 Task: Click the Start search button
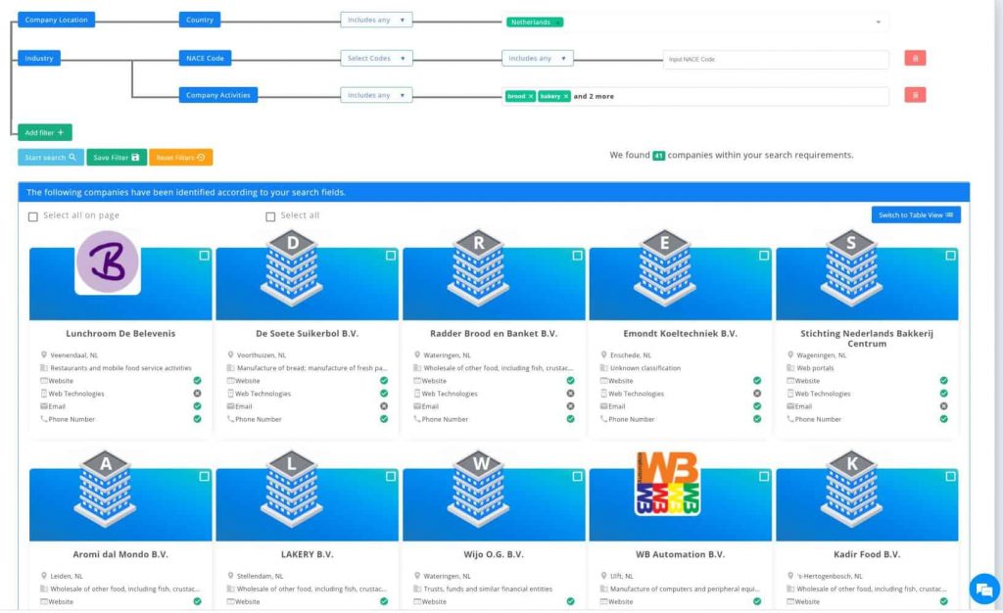pyautogui.click(x=50, y=157)
